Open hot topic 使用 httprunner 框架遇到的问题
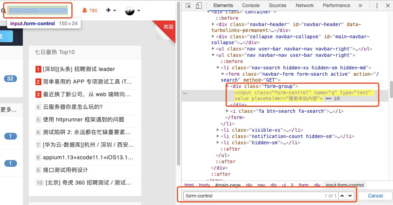The image size is (393, 205). (x=84, y=119)
